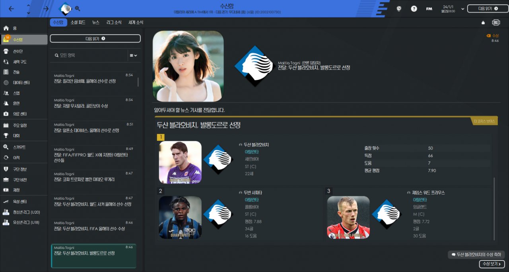Click 다음 읽기 button above message list

[95, 39]
